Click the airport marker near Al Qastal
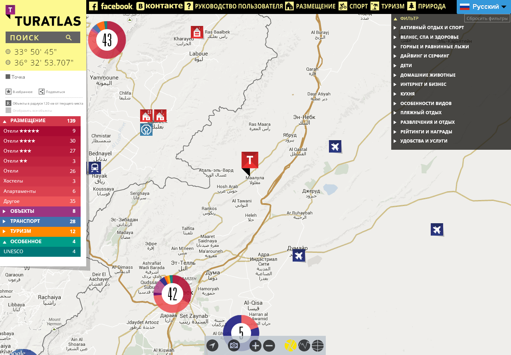Viewport: 511px width, 355px height. click(335, 146)
